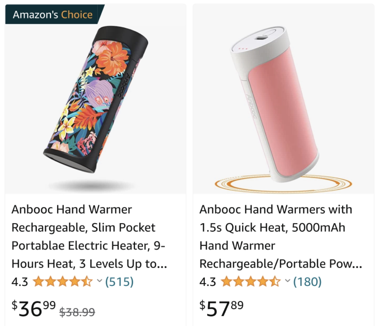
Task: Click the half-star icon on the right product rating
Action: coord(275,282)
